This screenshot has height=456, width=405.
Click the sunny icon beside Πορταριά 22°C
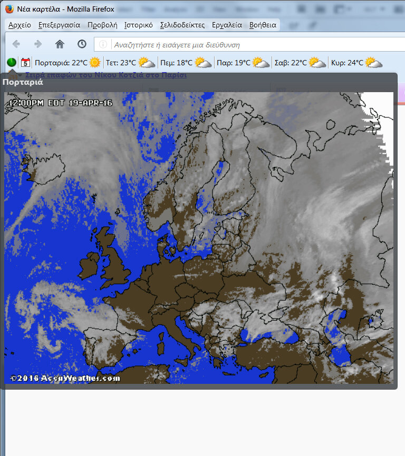click(95, 63)
